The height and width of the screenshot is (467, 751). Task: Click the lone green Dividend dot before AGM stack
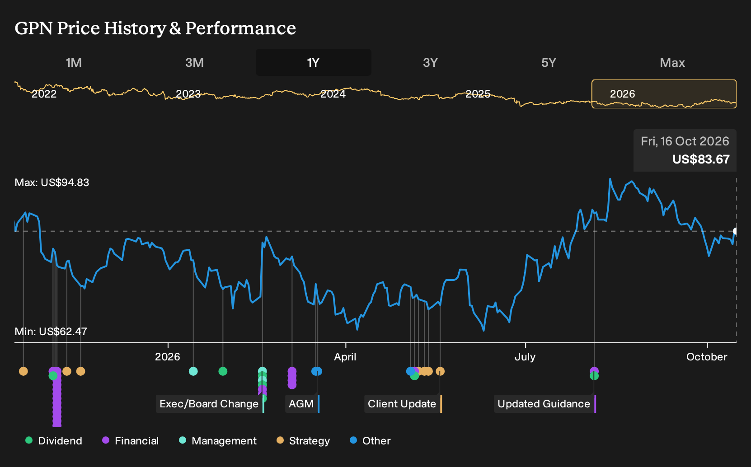tap(223, 371)
